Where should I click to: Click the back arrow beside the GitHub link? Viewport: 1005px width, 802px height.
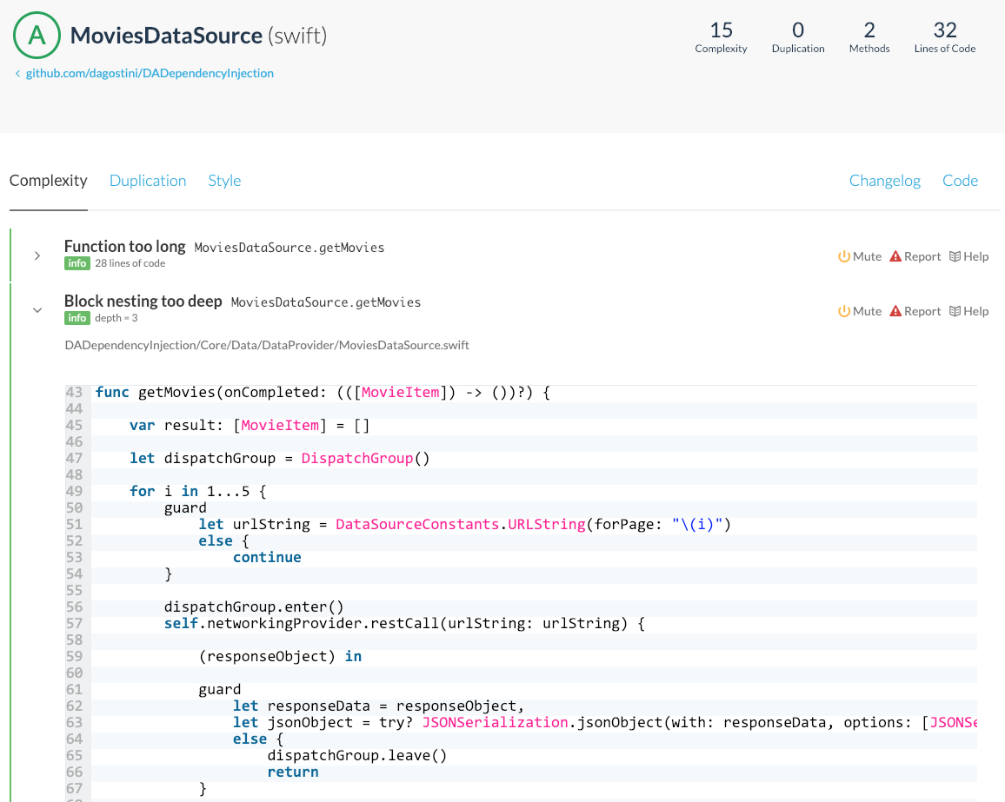[17, 74]
